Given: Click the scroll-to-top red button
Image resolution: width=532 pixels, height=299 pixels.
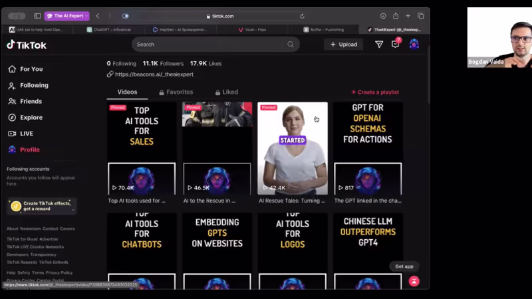Looking at the screenshot, I should click(x=414, y=281).
